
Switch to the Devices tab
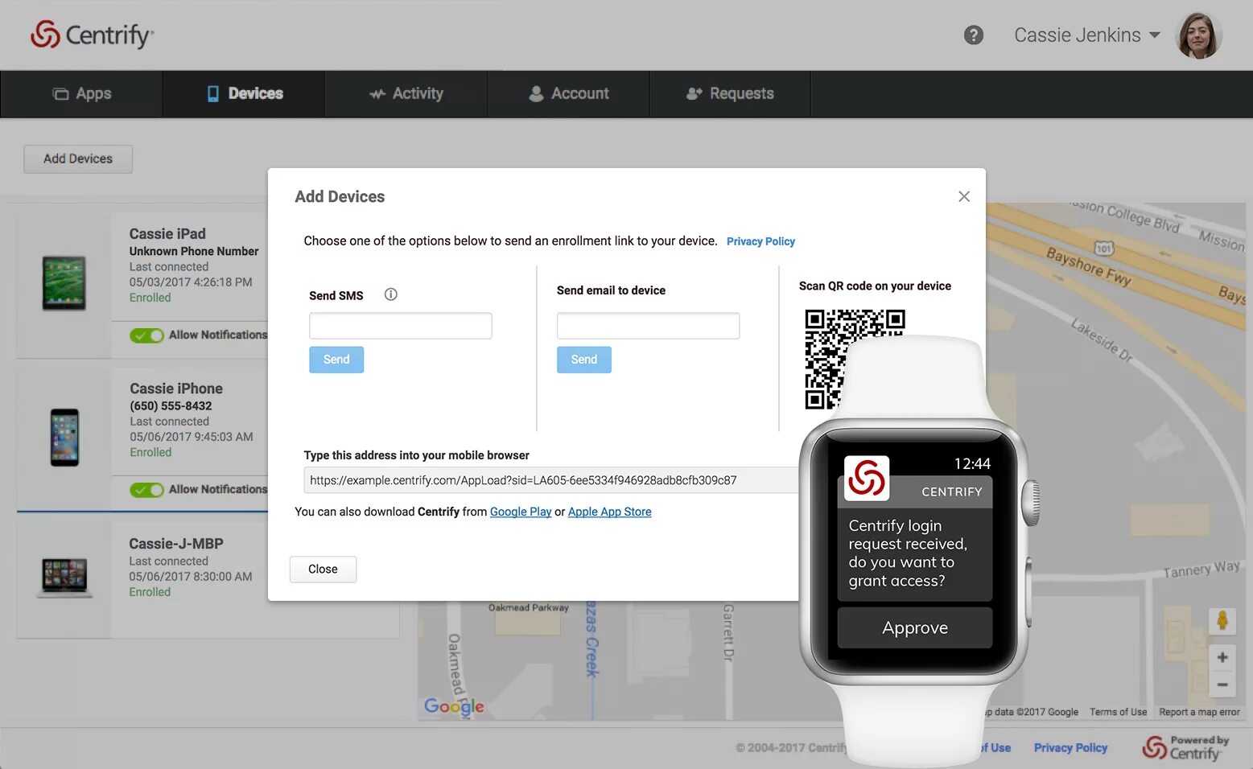tap(245, 93)
